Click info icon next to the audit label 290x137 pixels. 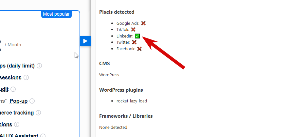(13, 89)
